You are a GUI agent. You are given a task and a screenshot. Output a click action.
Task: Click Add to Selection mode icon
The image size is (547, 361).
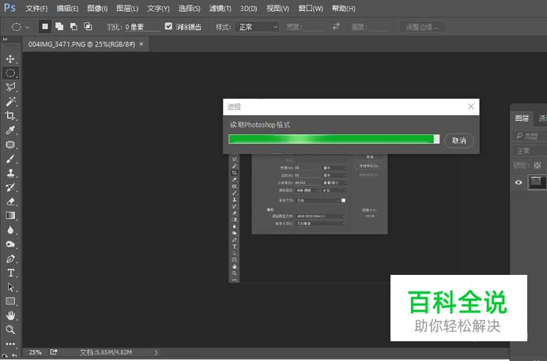click(x=59, y=27)
